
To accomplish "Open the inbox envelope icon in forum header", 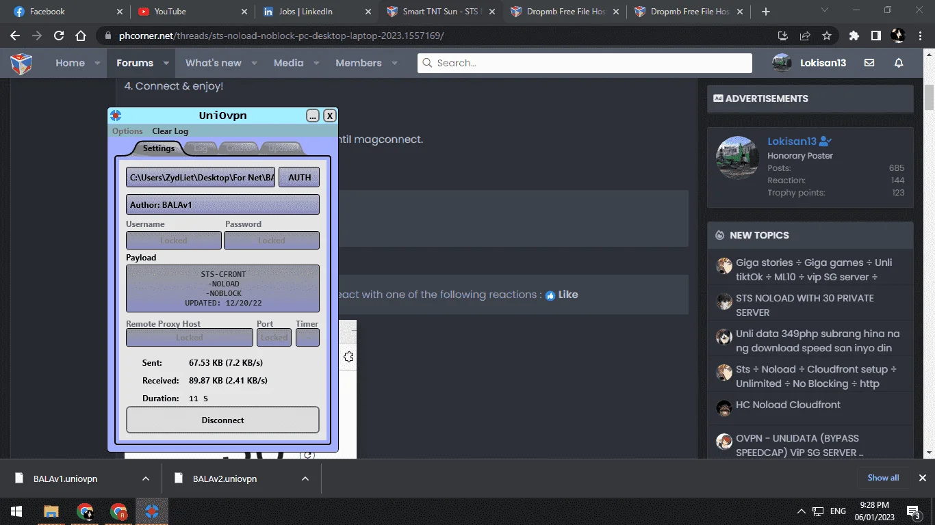I will pyautogui.click(x=869, y=63).
